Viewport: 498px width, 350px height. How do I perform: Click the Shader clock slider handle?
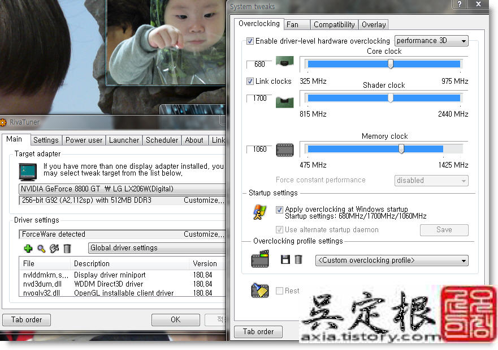pyautogui.click(x=391, y=98)
